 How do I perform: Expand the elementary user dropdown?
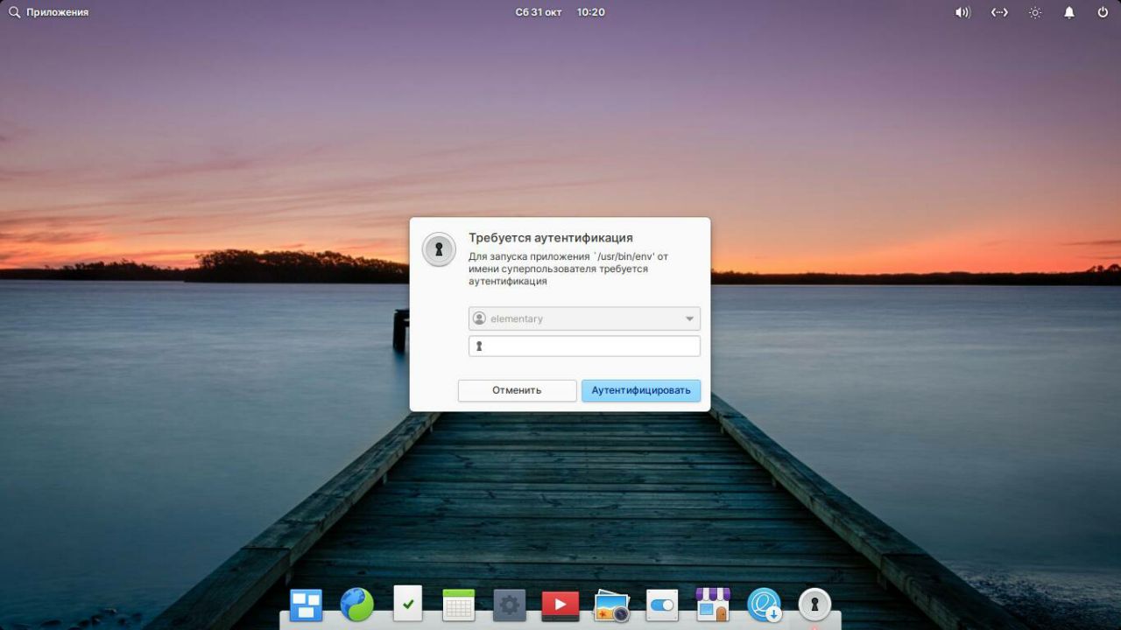[x=584, y=318]
